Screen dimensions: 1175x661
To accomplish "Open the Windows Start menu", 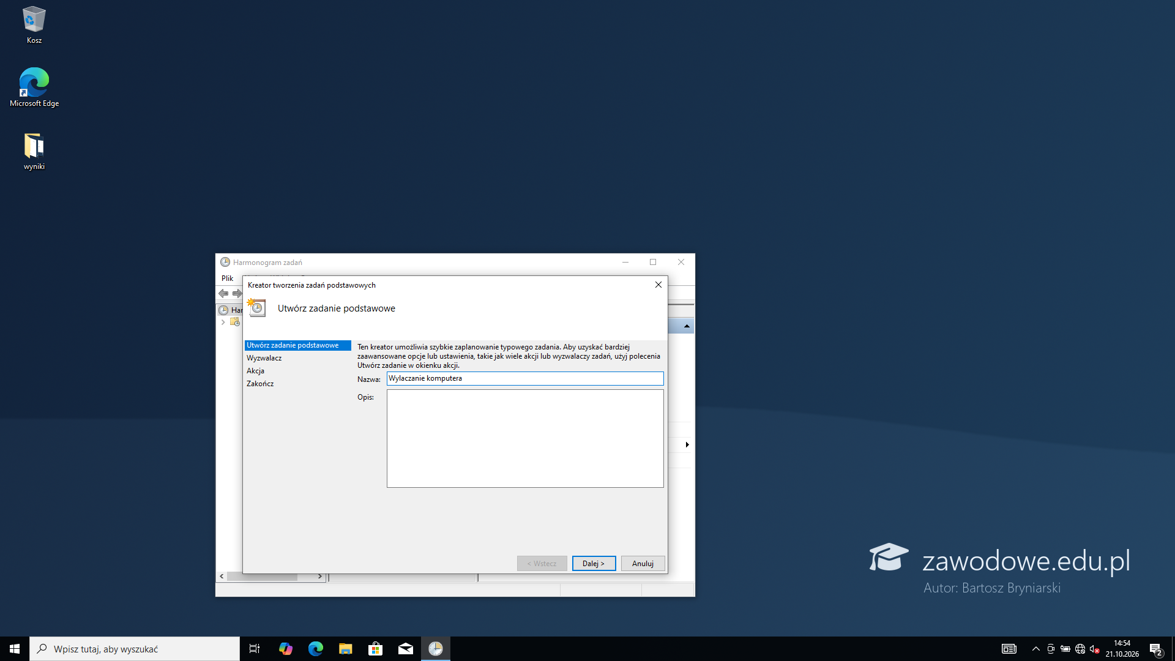I will 15,649.
